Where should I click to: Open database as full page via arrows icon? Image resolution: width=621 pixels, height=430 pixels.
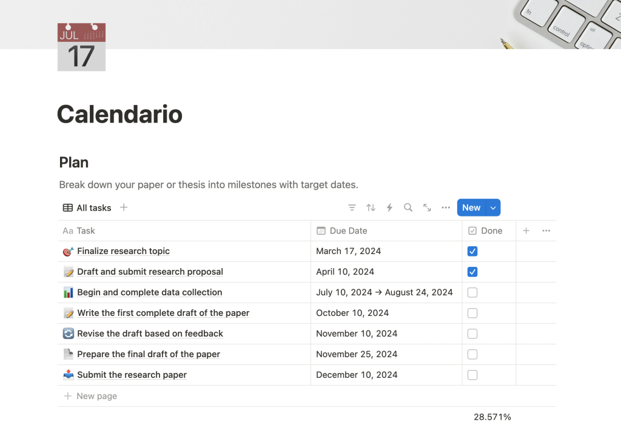pyautogui.click(x=427, y=207)
